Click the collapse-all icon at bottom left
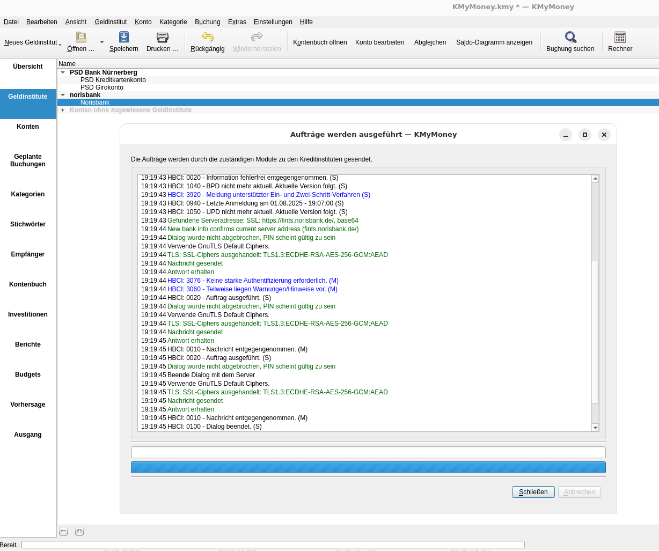Viewport: 659px width, 551px height. [63, 531]
